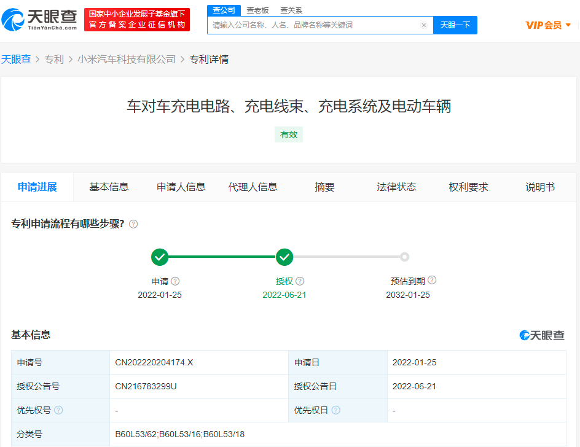The height and width of the screenshot is (447, 580).
Task: Click the company name search input field
Action: point(315,25)
